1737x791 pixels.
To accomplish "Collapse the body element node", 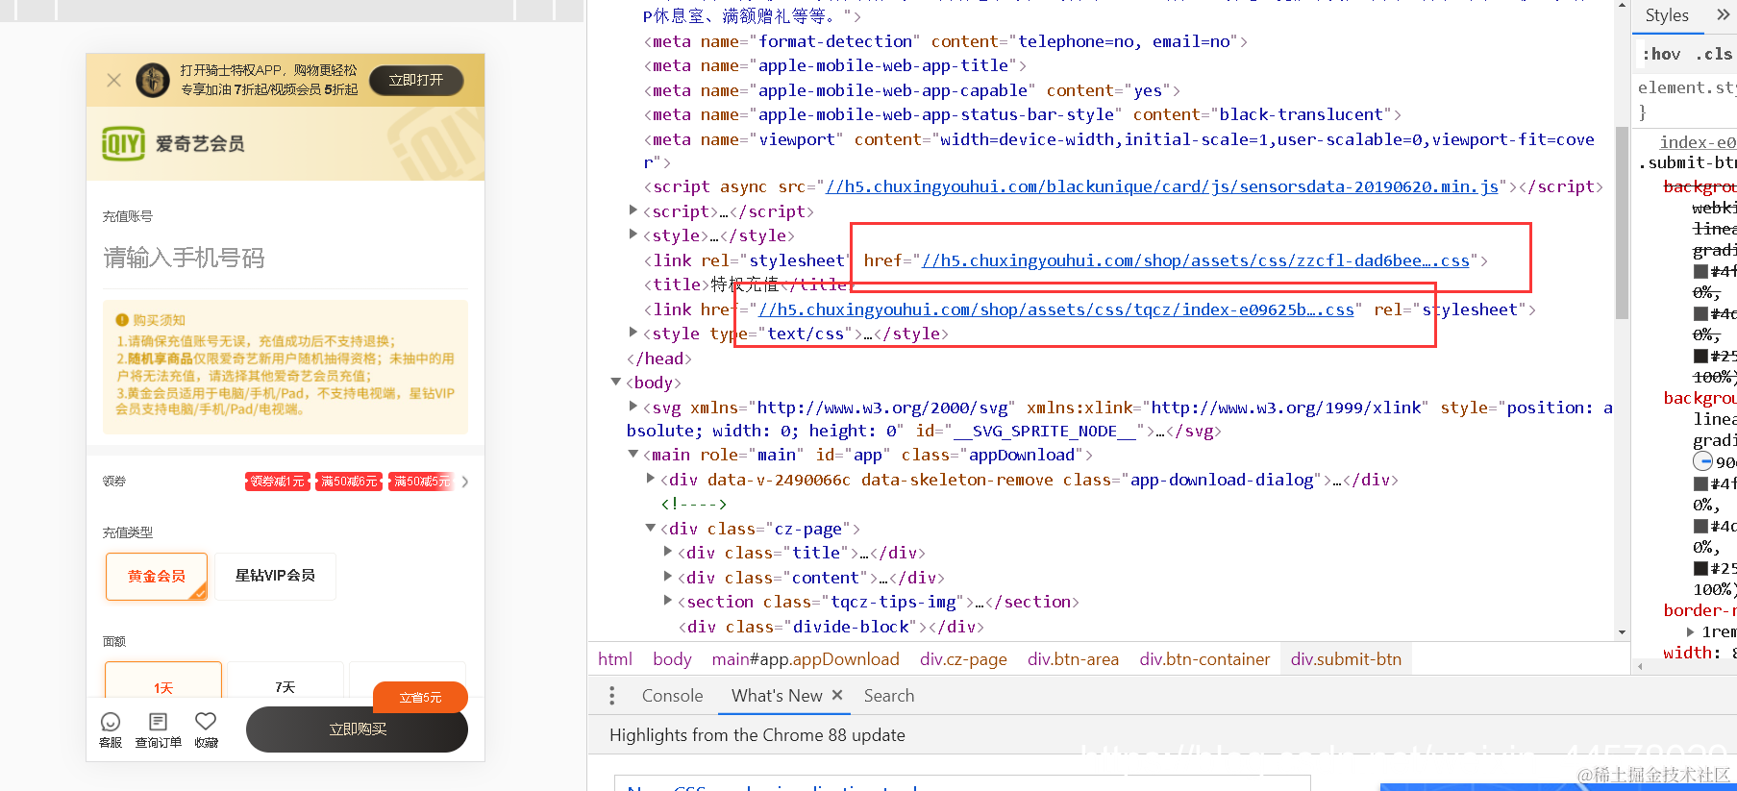I will 616,382.
